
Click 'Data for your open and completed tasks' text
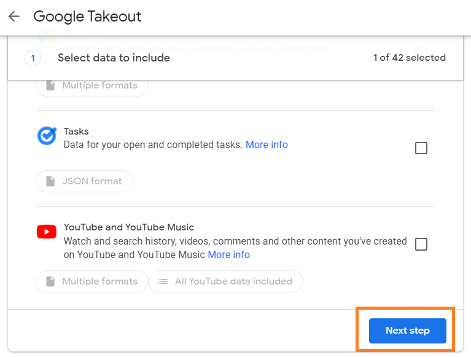point(153,145)
